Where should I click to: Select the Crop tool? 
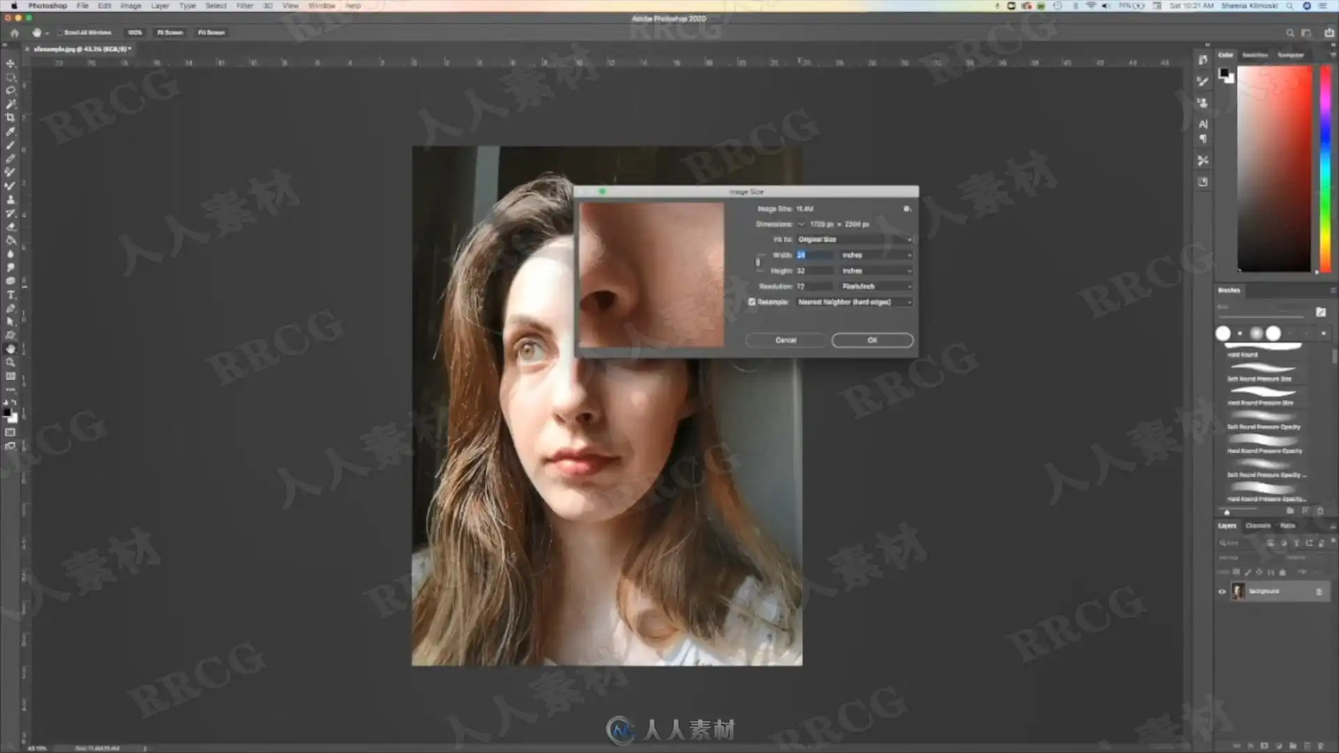10,118
